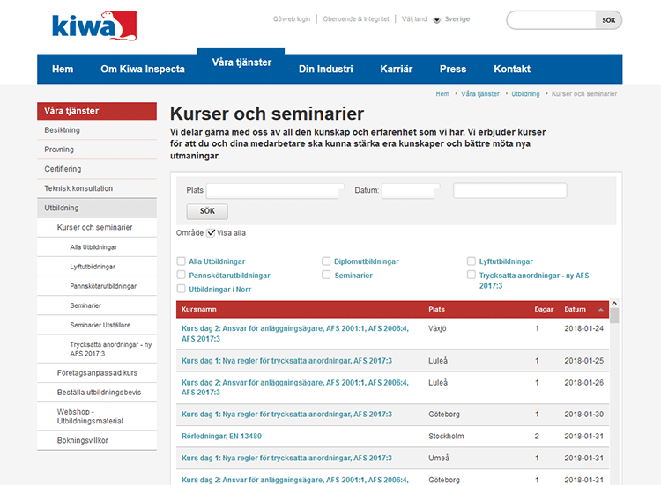Uncheck the Visa alla checkbox

tap(211, 232)
